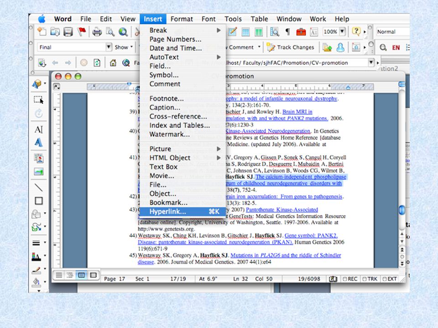Open the Style box showing Normal
The image size is (438, 328).
tap(392, 32)
